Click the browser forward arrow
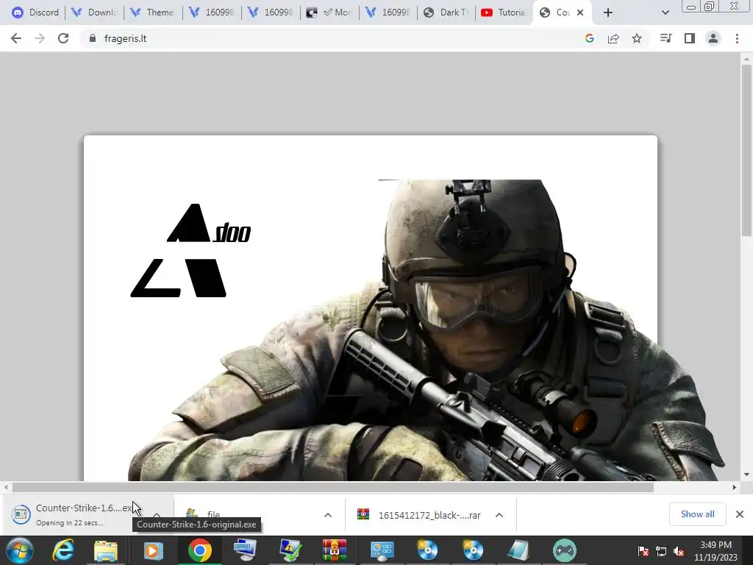The width and height of the screenshot is (753, 565). [40, 38]
